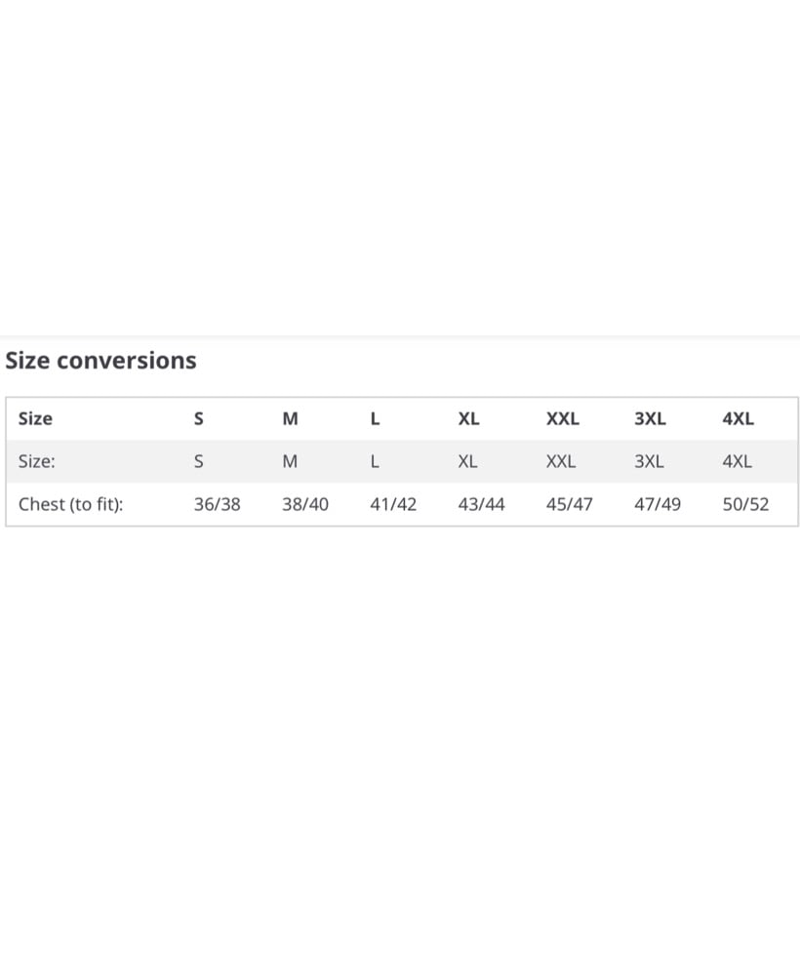Click the 45/47 chest measurement cell
Viewport: 800px width, 975px height.
coord(569,504)
